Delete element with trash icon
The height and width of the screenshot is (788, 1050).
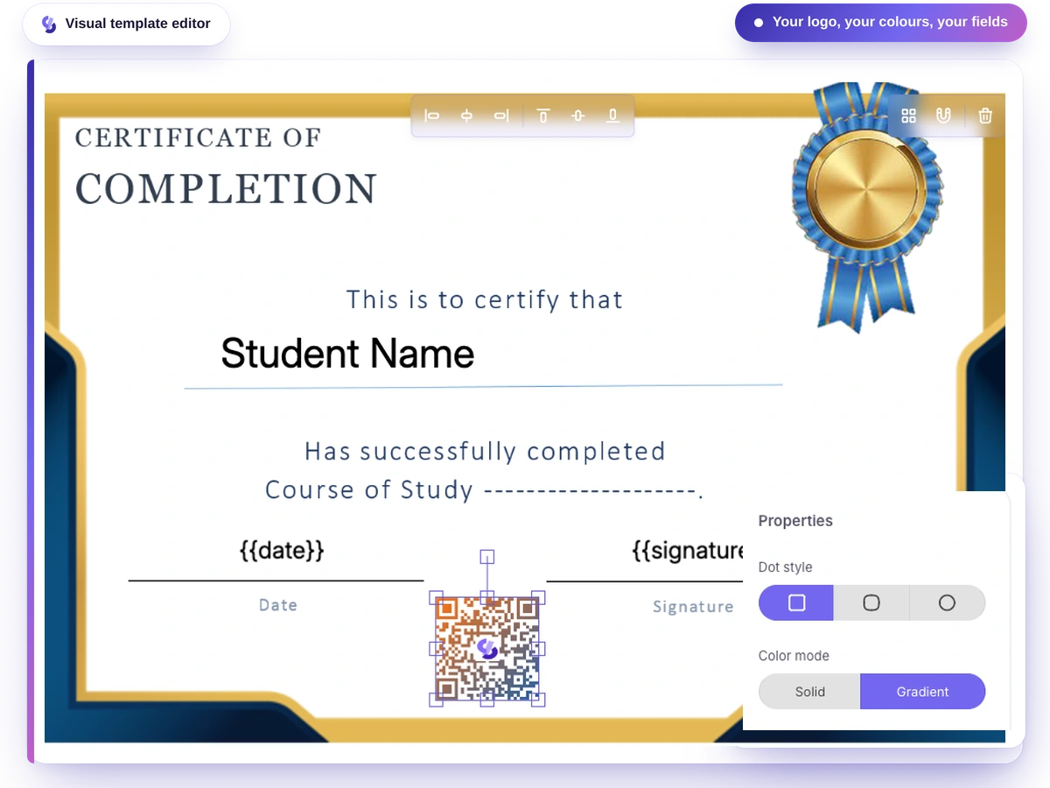click(985, 116)
